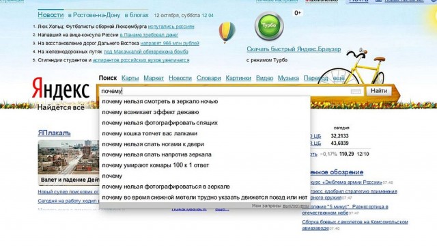Open news link 'в Панаме требовал денег'
Screen dimensions: 437x246
click(149, 35)
